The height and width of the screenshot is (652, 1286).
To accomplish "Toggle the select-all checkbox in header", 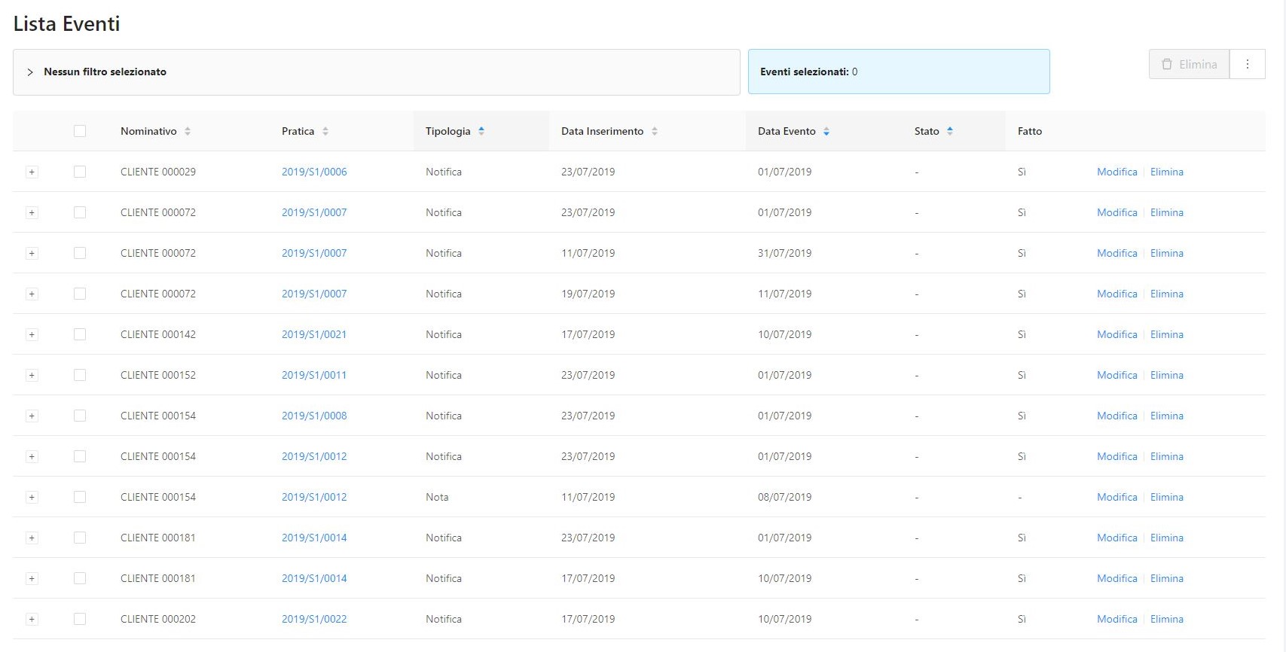I will 80,131.
